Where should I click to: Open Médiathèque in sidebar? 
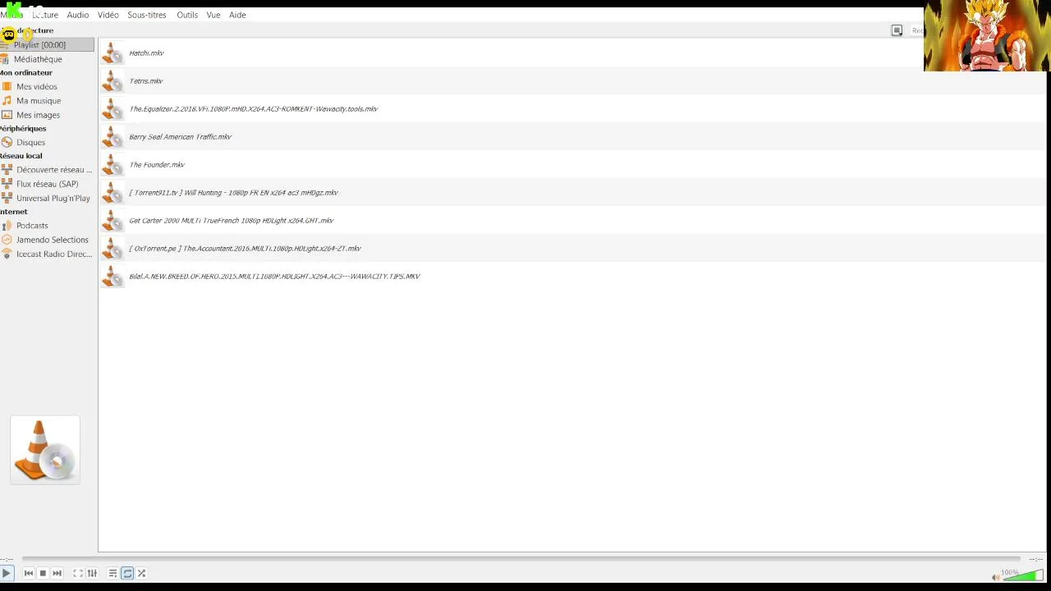tap(38, 59)
